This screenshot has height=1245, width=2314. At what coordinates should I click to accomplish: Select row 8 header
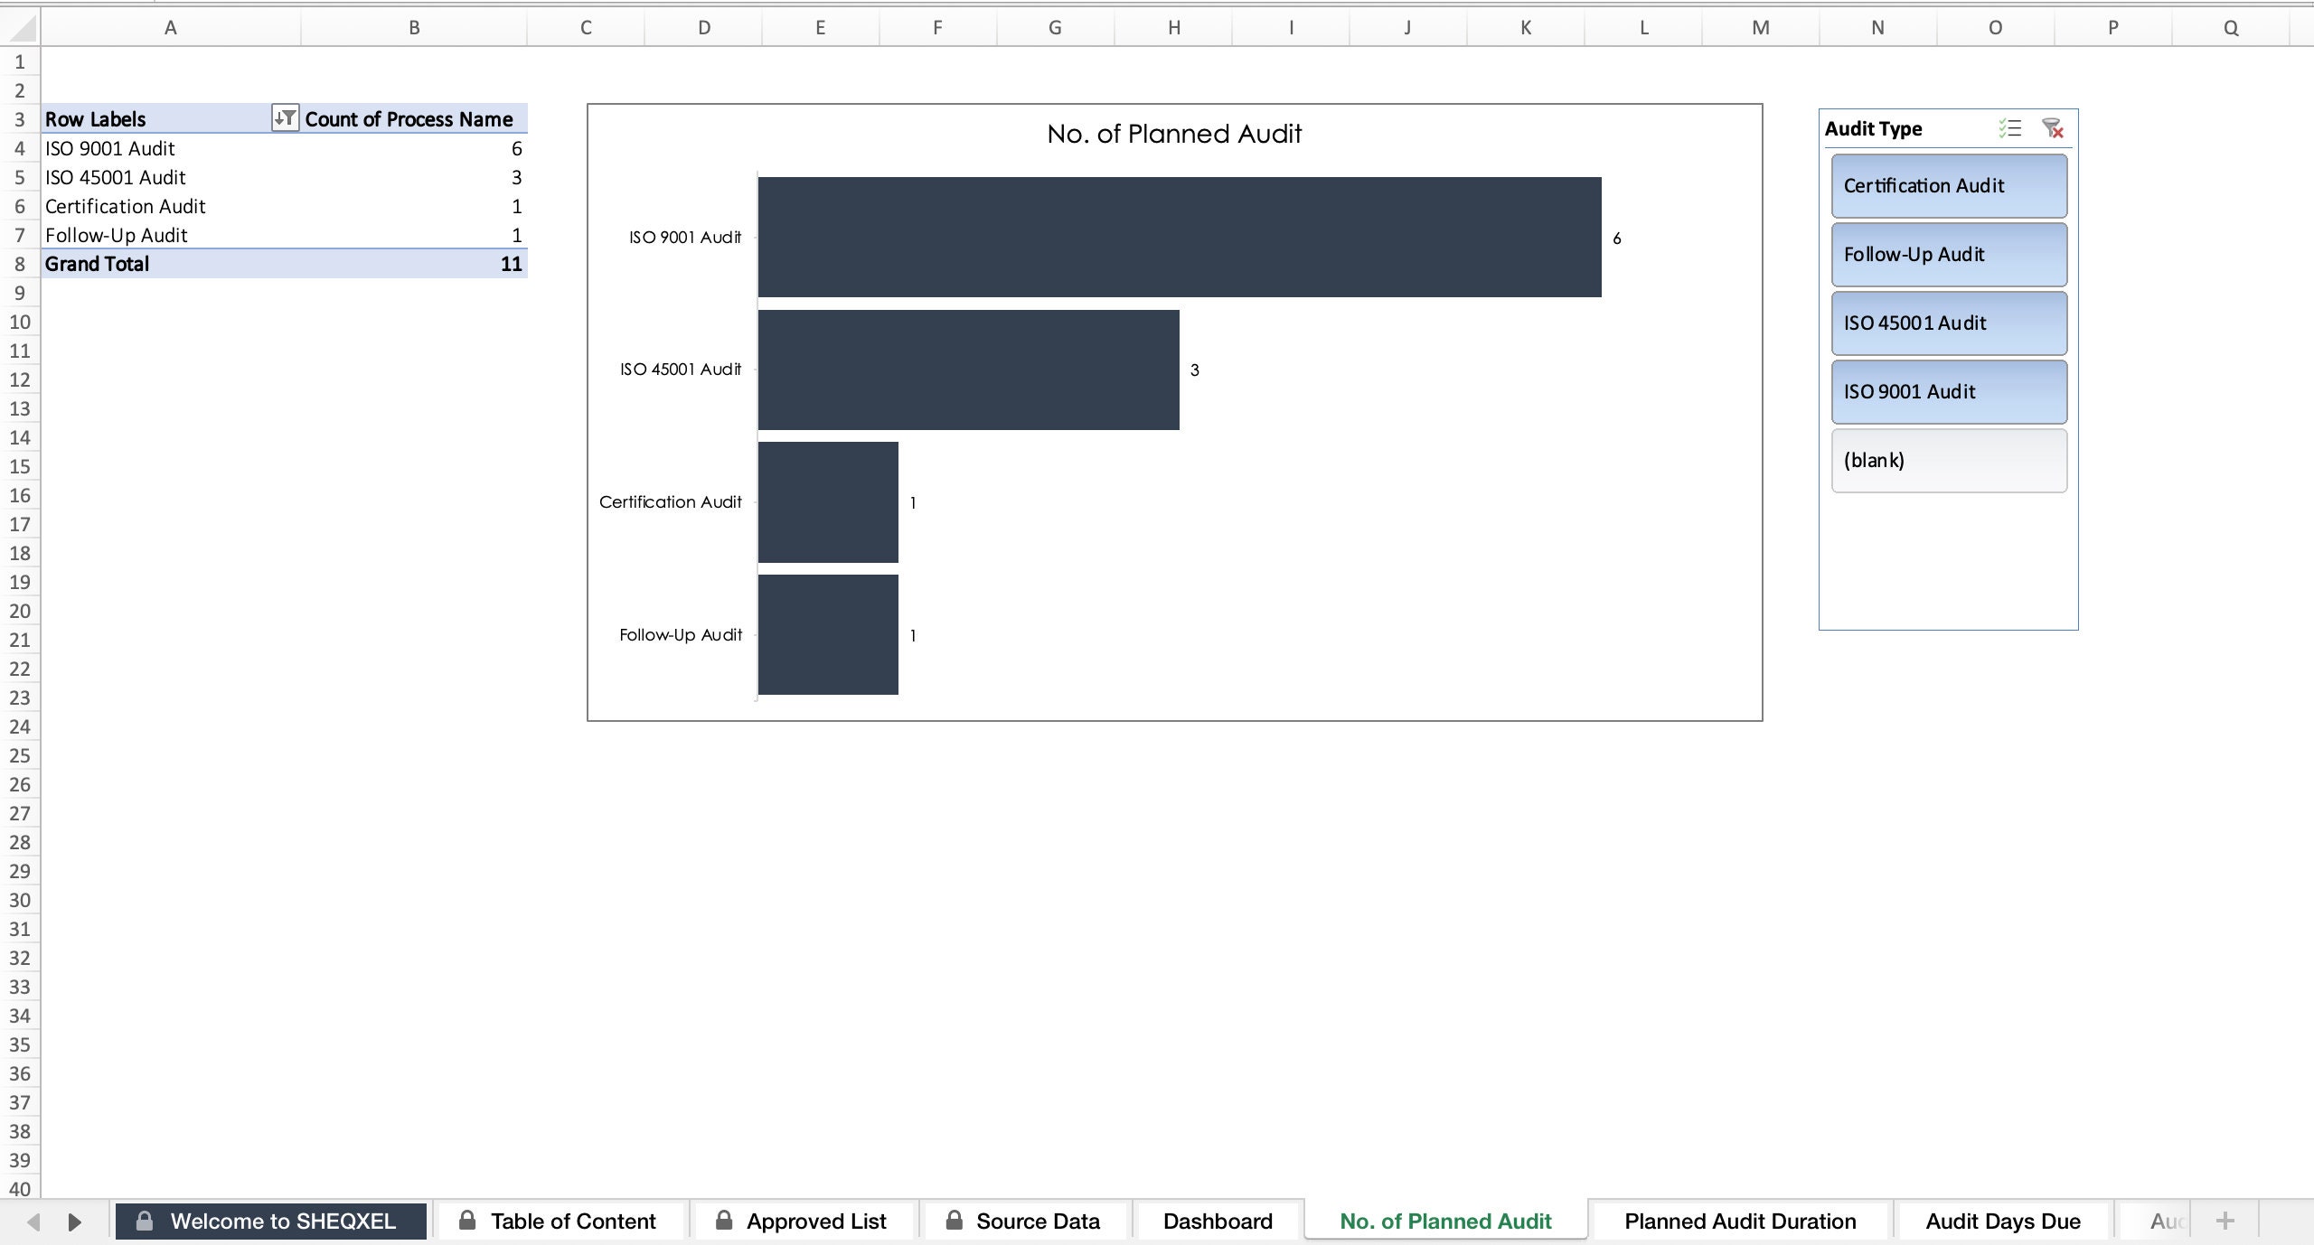click(20, 264)
